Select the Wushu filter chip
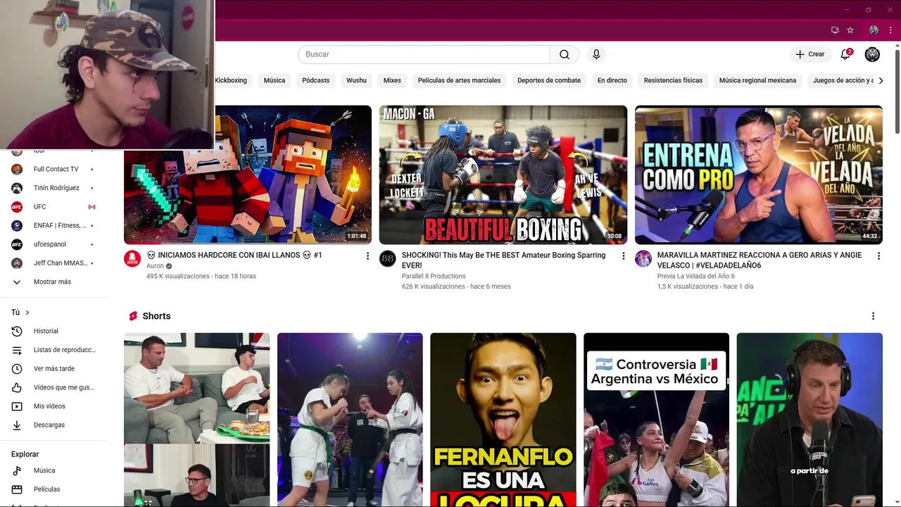The image size is (901, 507). (x=356, y=80)
